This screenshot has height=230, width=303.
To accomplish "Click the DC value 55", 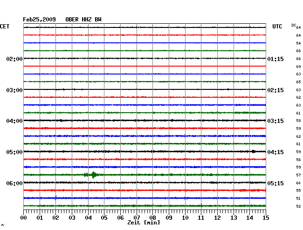I will coord(298,190).
